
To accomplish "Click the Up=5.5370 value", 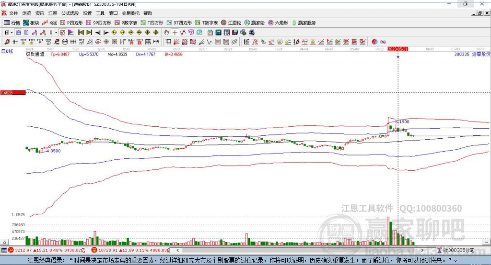I will coord(89,54).
